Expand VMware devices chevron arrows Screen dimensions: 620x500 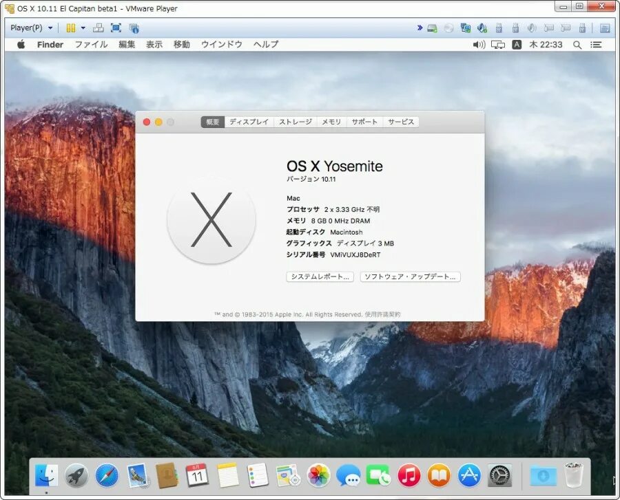point(420,28)
